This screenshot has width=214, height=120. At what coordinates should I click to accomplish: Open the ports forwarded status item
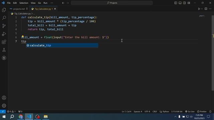[20, 111]
